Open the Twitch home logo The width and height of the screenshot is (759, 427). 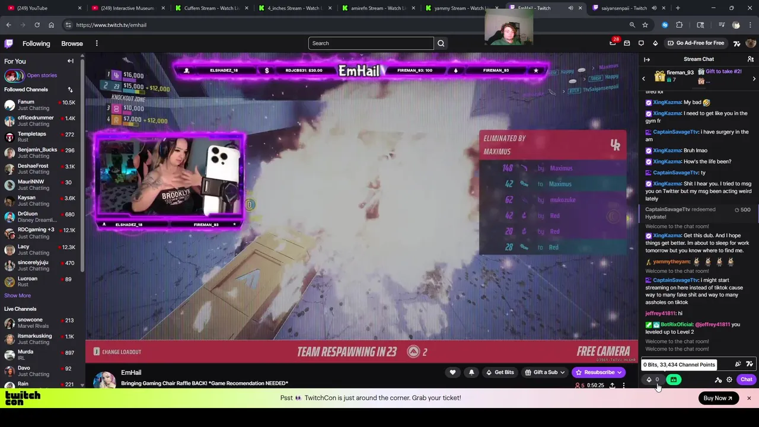pos(9,43)
